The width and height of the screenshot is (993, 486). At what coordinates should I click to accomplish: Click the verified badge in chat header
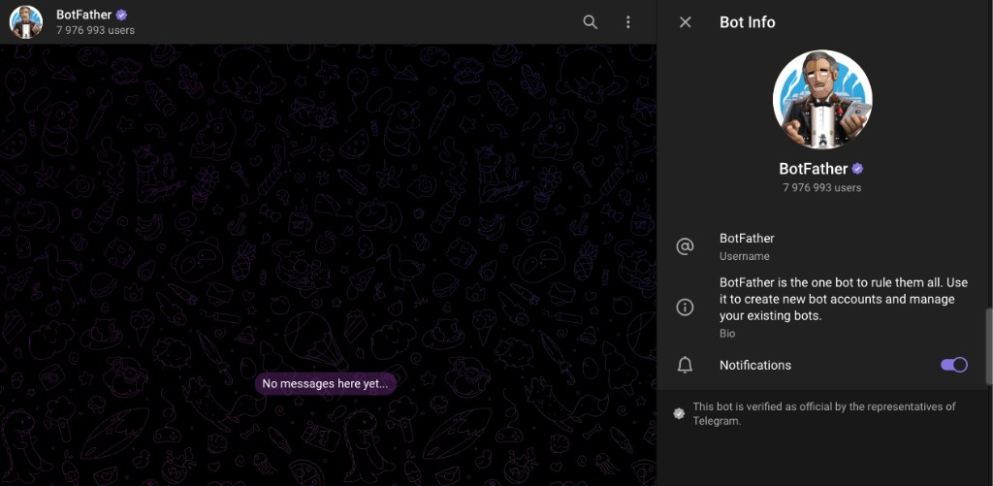122,16
